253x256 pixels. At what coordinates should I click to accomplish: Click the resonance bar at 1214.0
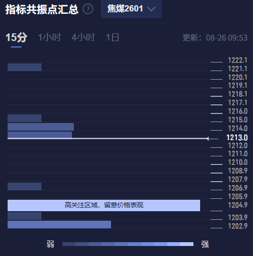[40, 127]
